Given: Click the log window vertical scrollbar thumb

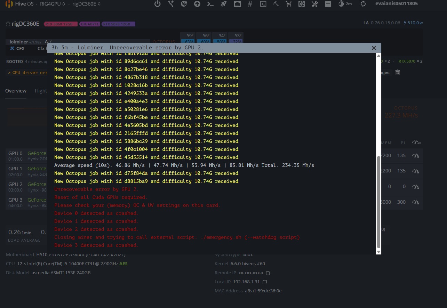Looking at the screenshot, I should [x=378, y=202].
